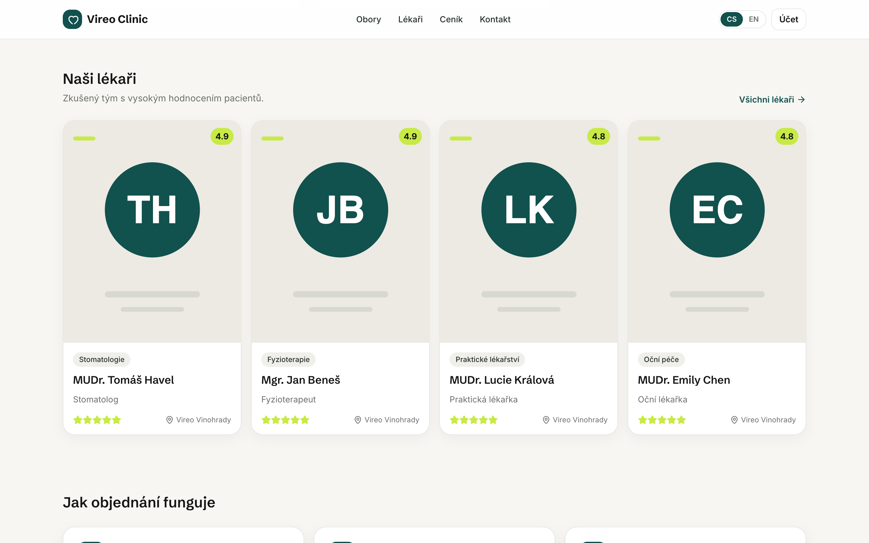Click the EC avatar of Emily Chen
The height and width of the screenshot is (543, 869).
[717, 210]
